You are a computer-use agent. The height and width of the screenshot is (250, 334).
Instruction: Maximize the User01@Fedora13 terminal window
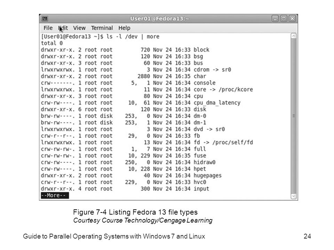[284, 19]
